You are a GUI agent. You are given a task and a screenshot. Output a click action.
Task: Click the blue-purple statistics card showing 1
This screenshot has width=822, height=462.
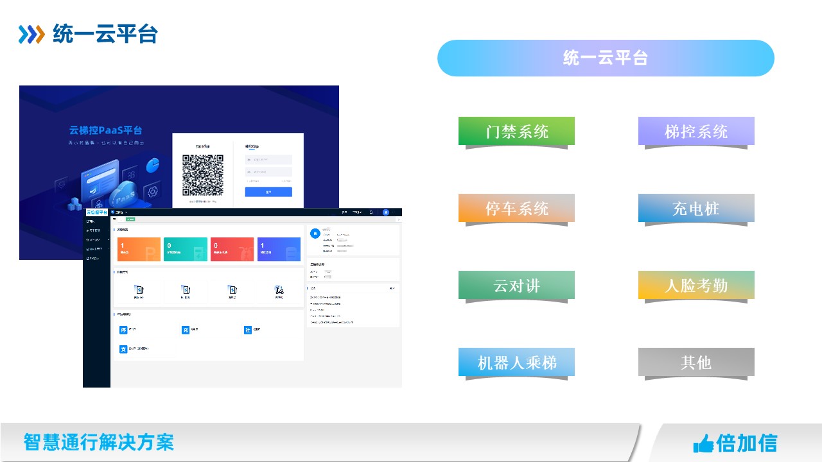point(279,249)
